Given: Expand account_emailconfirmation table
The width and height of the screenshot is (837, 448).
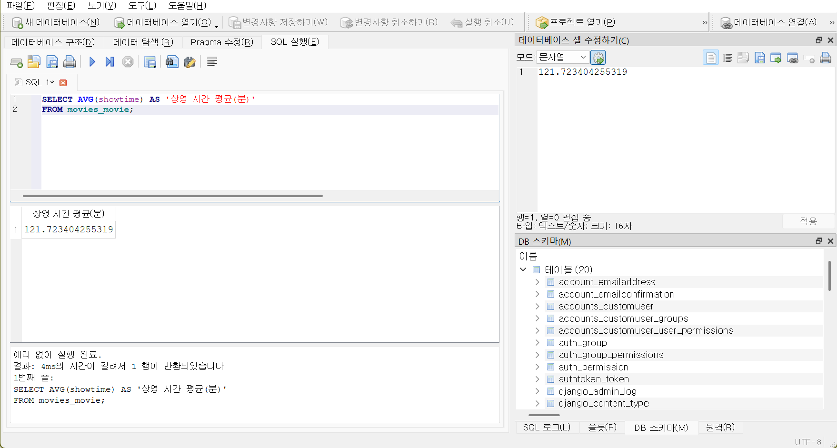Looking at the screenshot, I should click(537, 294).
